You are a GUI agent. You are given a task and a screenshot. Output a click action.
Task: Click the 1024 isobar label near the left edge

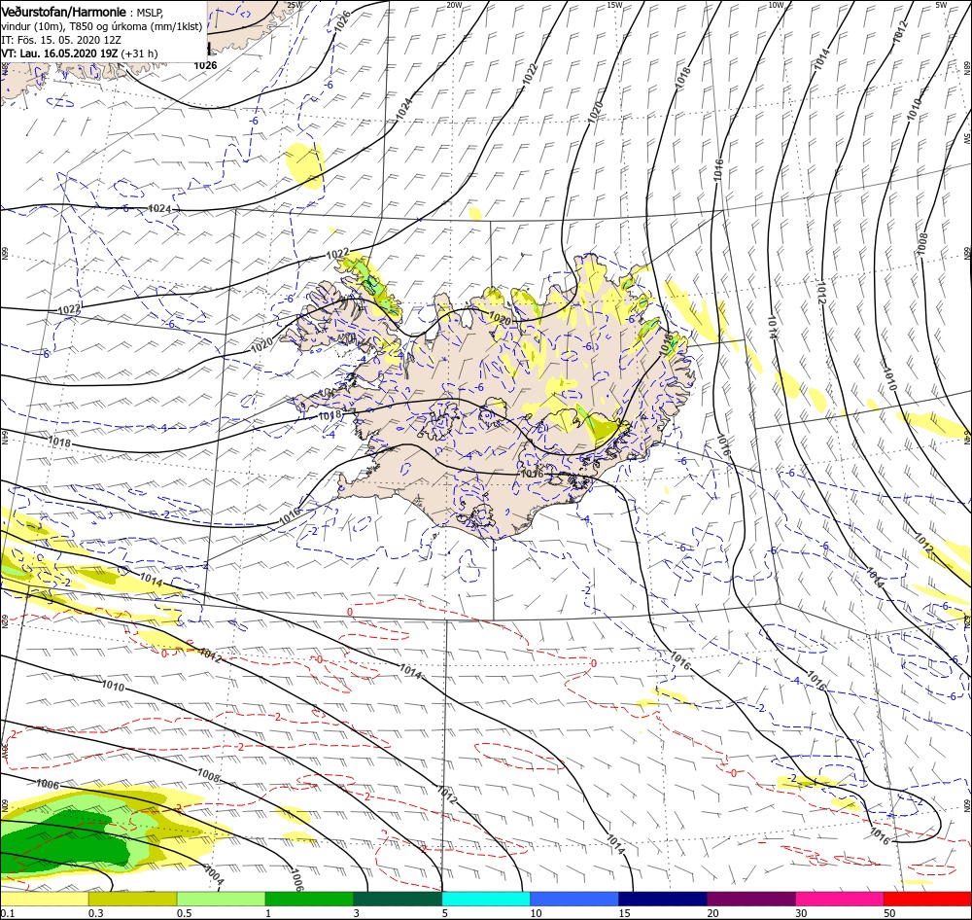[x=159, y=209]
